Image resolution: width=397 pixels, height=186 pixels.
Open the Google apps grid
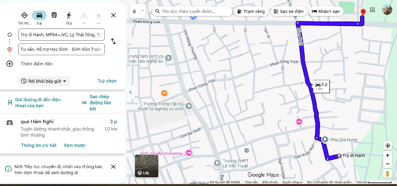(373, 10)
